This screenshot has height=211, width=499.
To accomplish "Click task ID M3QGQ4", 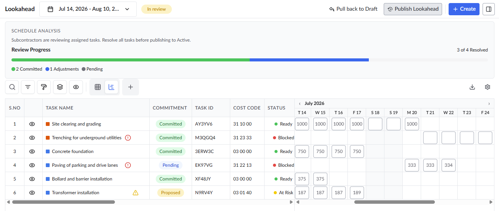I will point(205,138).
